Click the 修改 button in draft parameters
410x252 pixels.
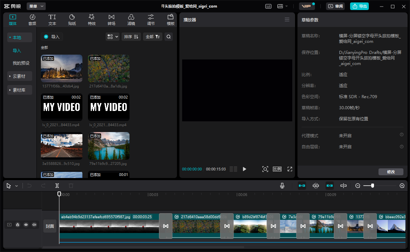[391, 172]
